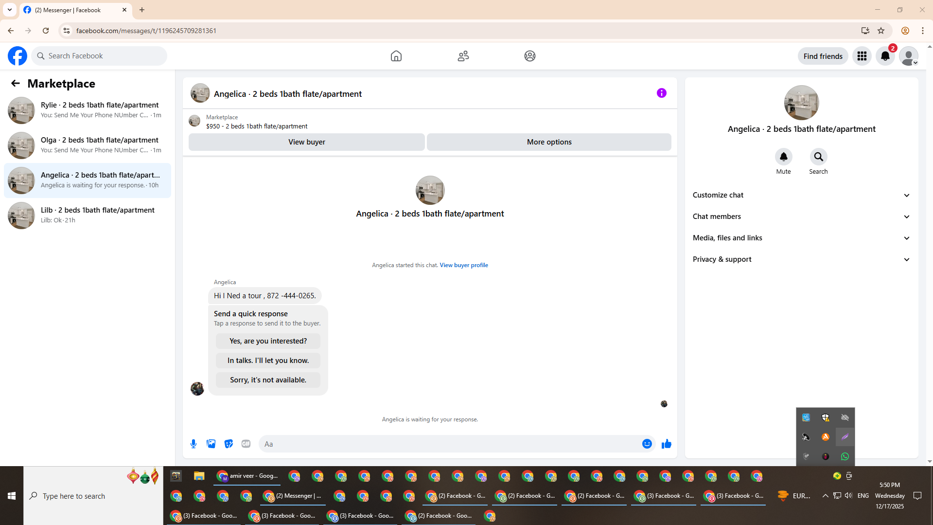The width and height of the screenshot is (933, 525).
Task: Send a voice clip with microphone icon
Action: pos(194,444)
